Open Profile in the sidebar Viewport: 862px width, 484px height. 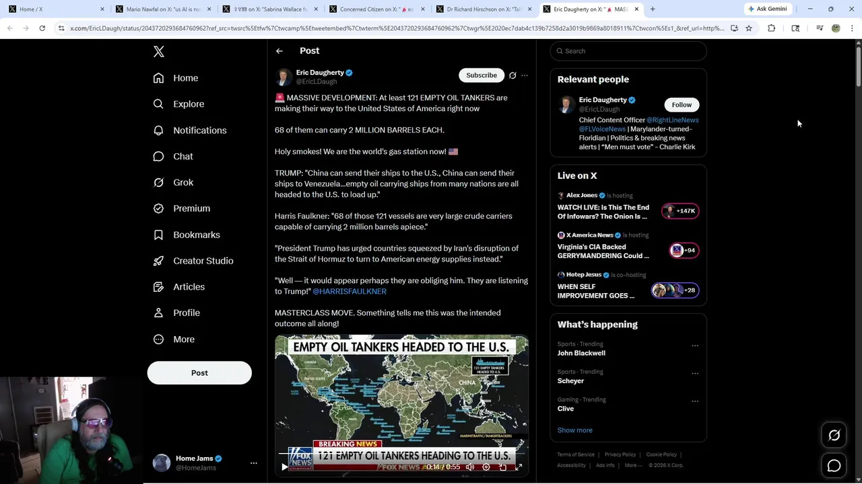[x=176, y=313]
